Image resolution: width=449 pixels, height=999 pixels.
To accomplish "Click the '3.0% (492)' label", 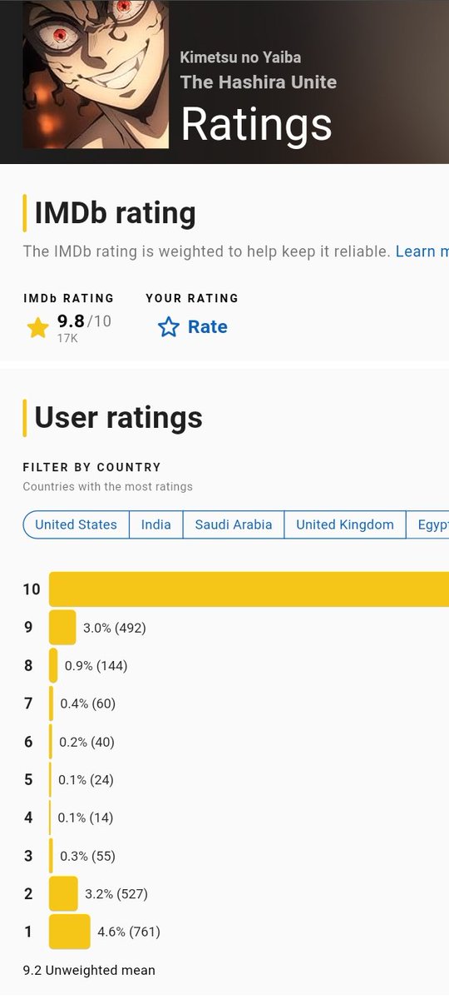I will click(115, 628).
